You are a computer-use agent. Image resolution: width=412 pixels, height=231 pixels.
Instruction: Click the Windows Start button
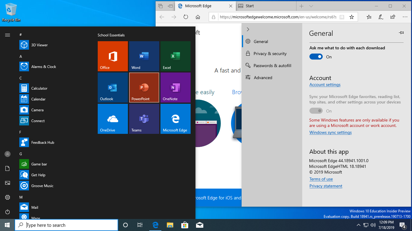click(x=7, y=225)
